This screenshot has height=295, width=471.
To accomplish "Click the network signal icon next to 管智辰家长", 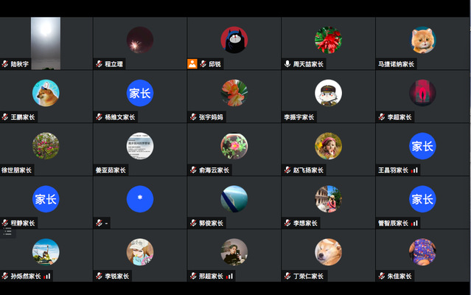I will (x=414, y=223).
